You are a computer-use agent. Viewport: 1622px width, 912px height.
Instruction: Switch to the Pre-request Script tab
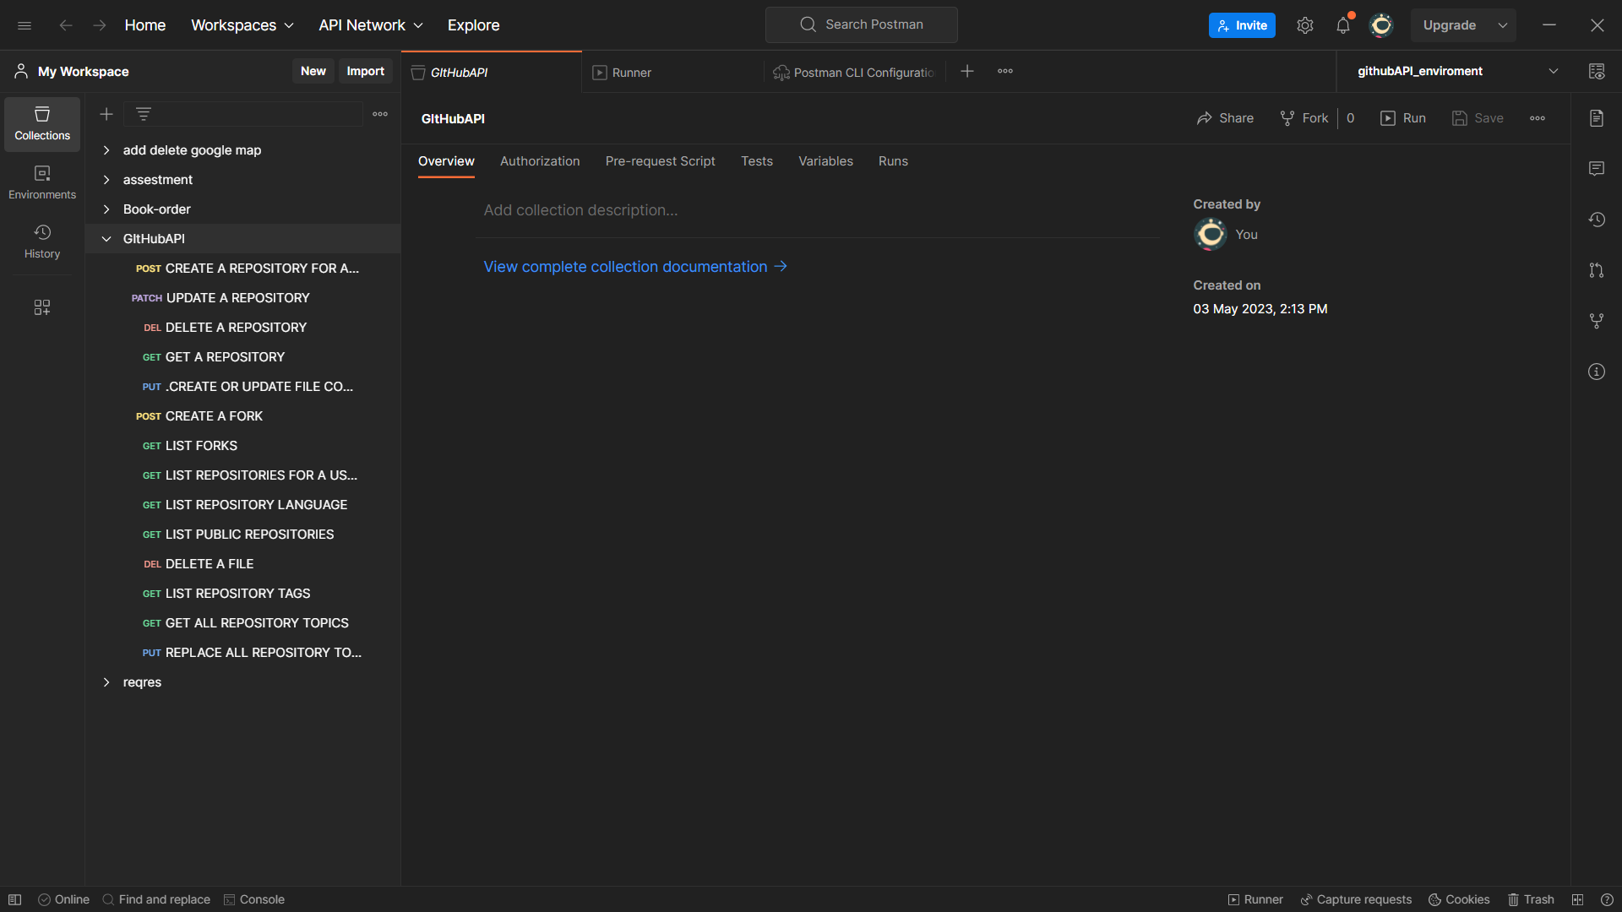coord(660,161)
